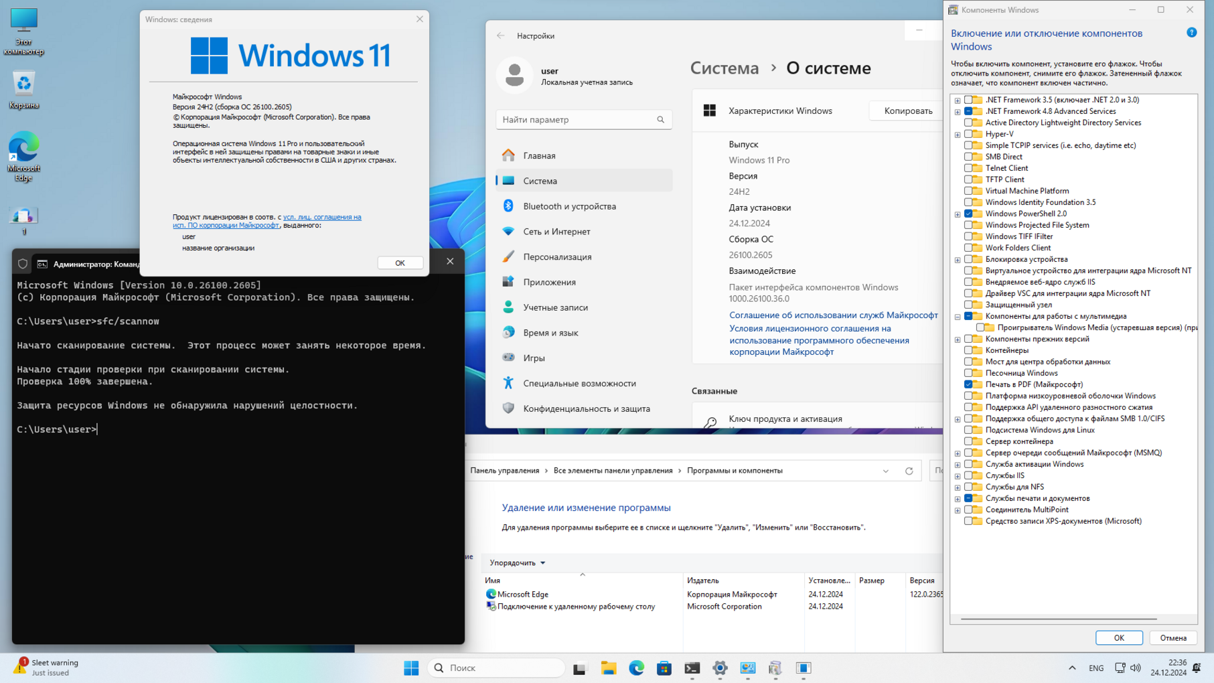Open Microsoft Edge desktop shortcut

click(24, 157)
